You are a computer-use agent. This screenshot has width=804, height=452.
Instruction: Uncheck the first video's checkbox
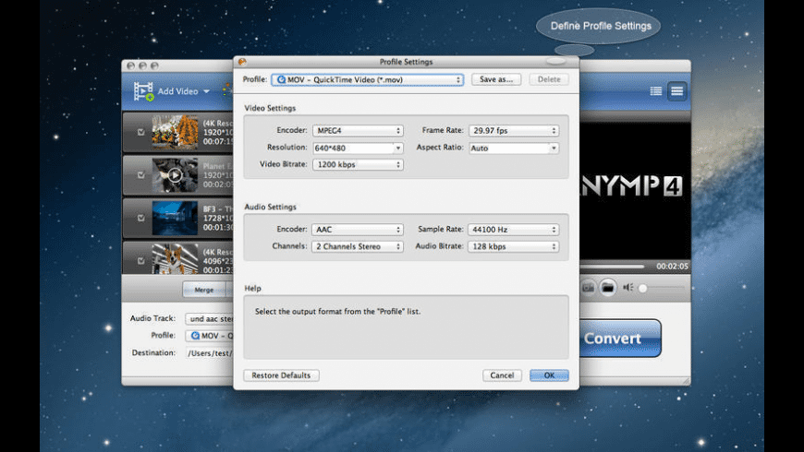tap(140, 132)
